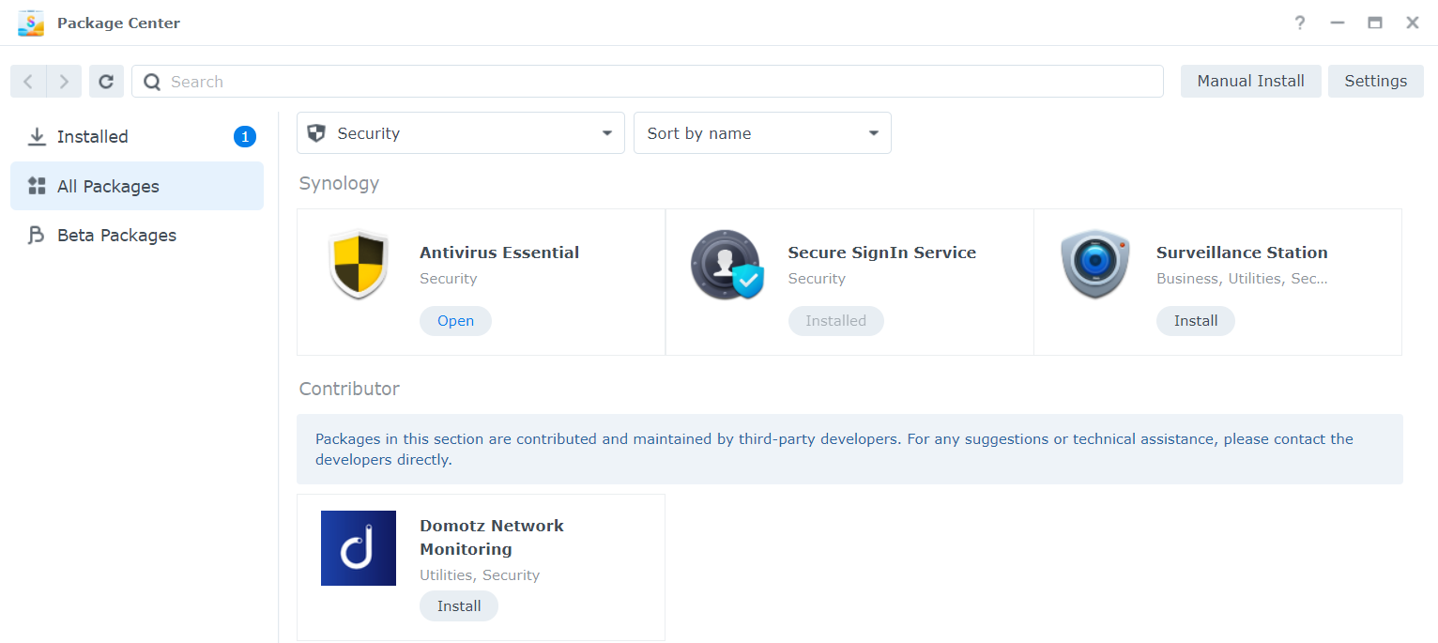This screenshot has height=643, width=1438.
Task: Select the Installed tab
Action: pos(137,137)
